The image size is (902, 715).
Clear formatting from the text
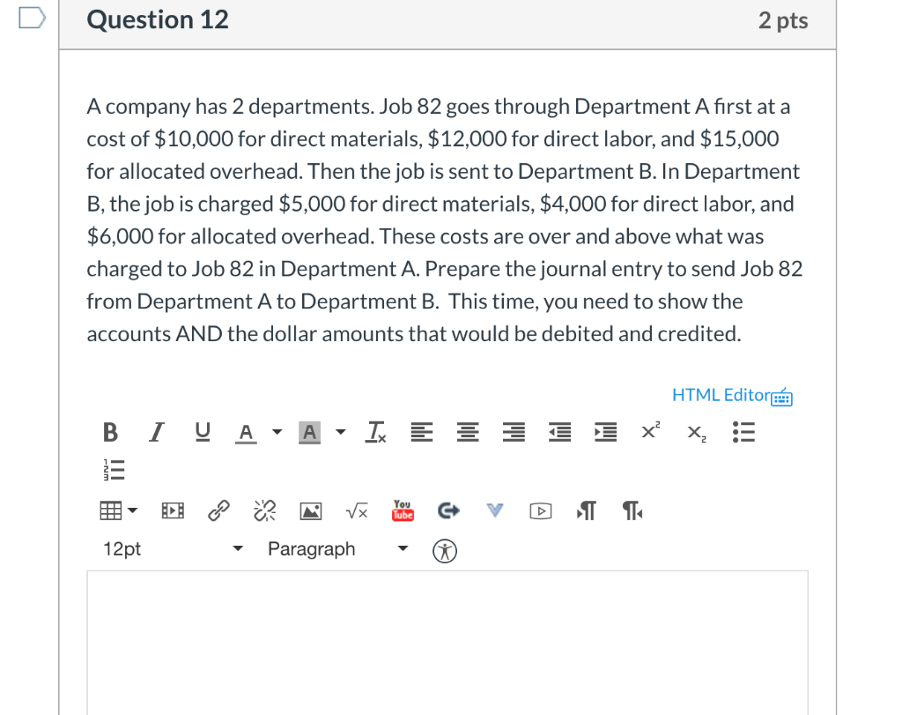click(x=375, y=432)
